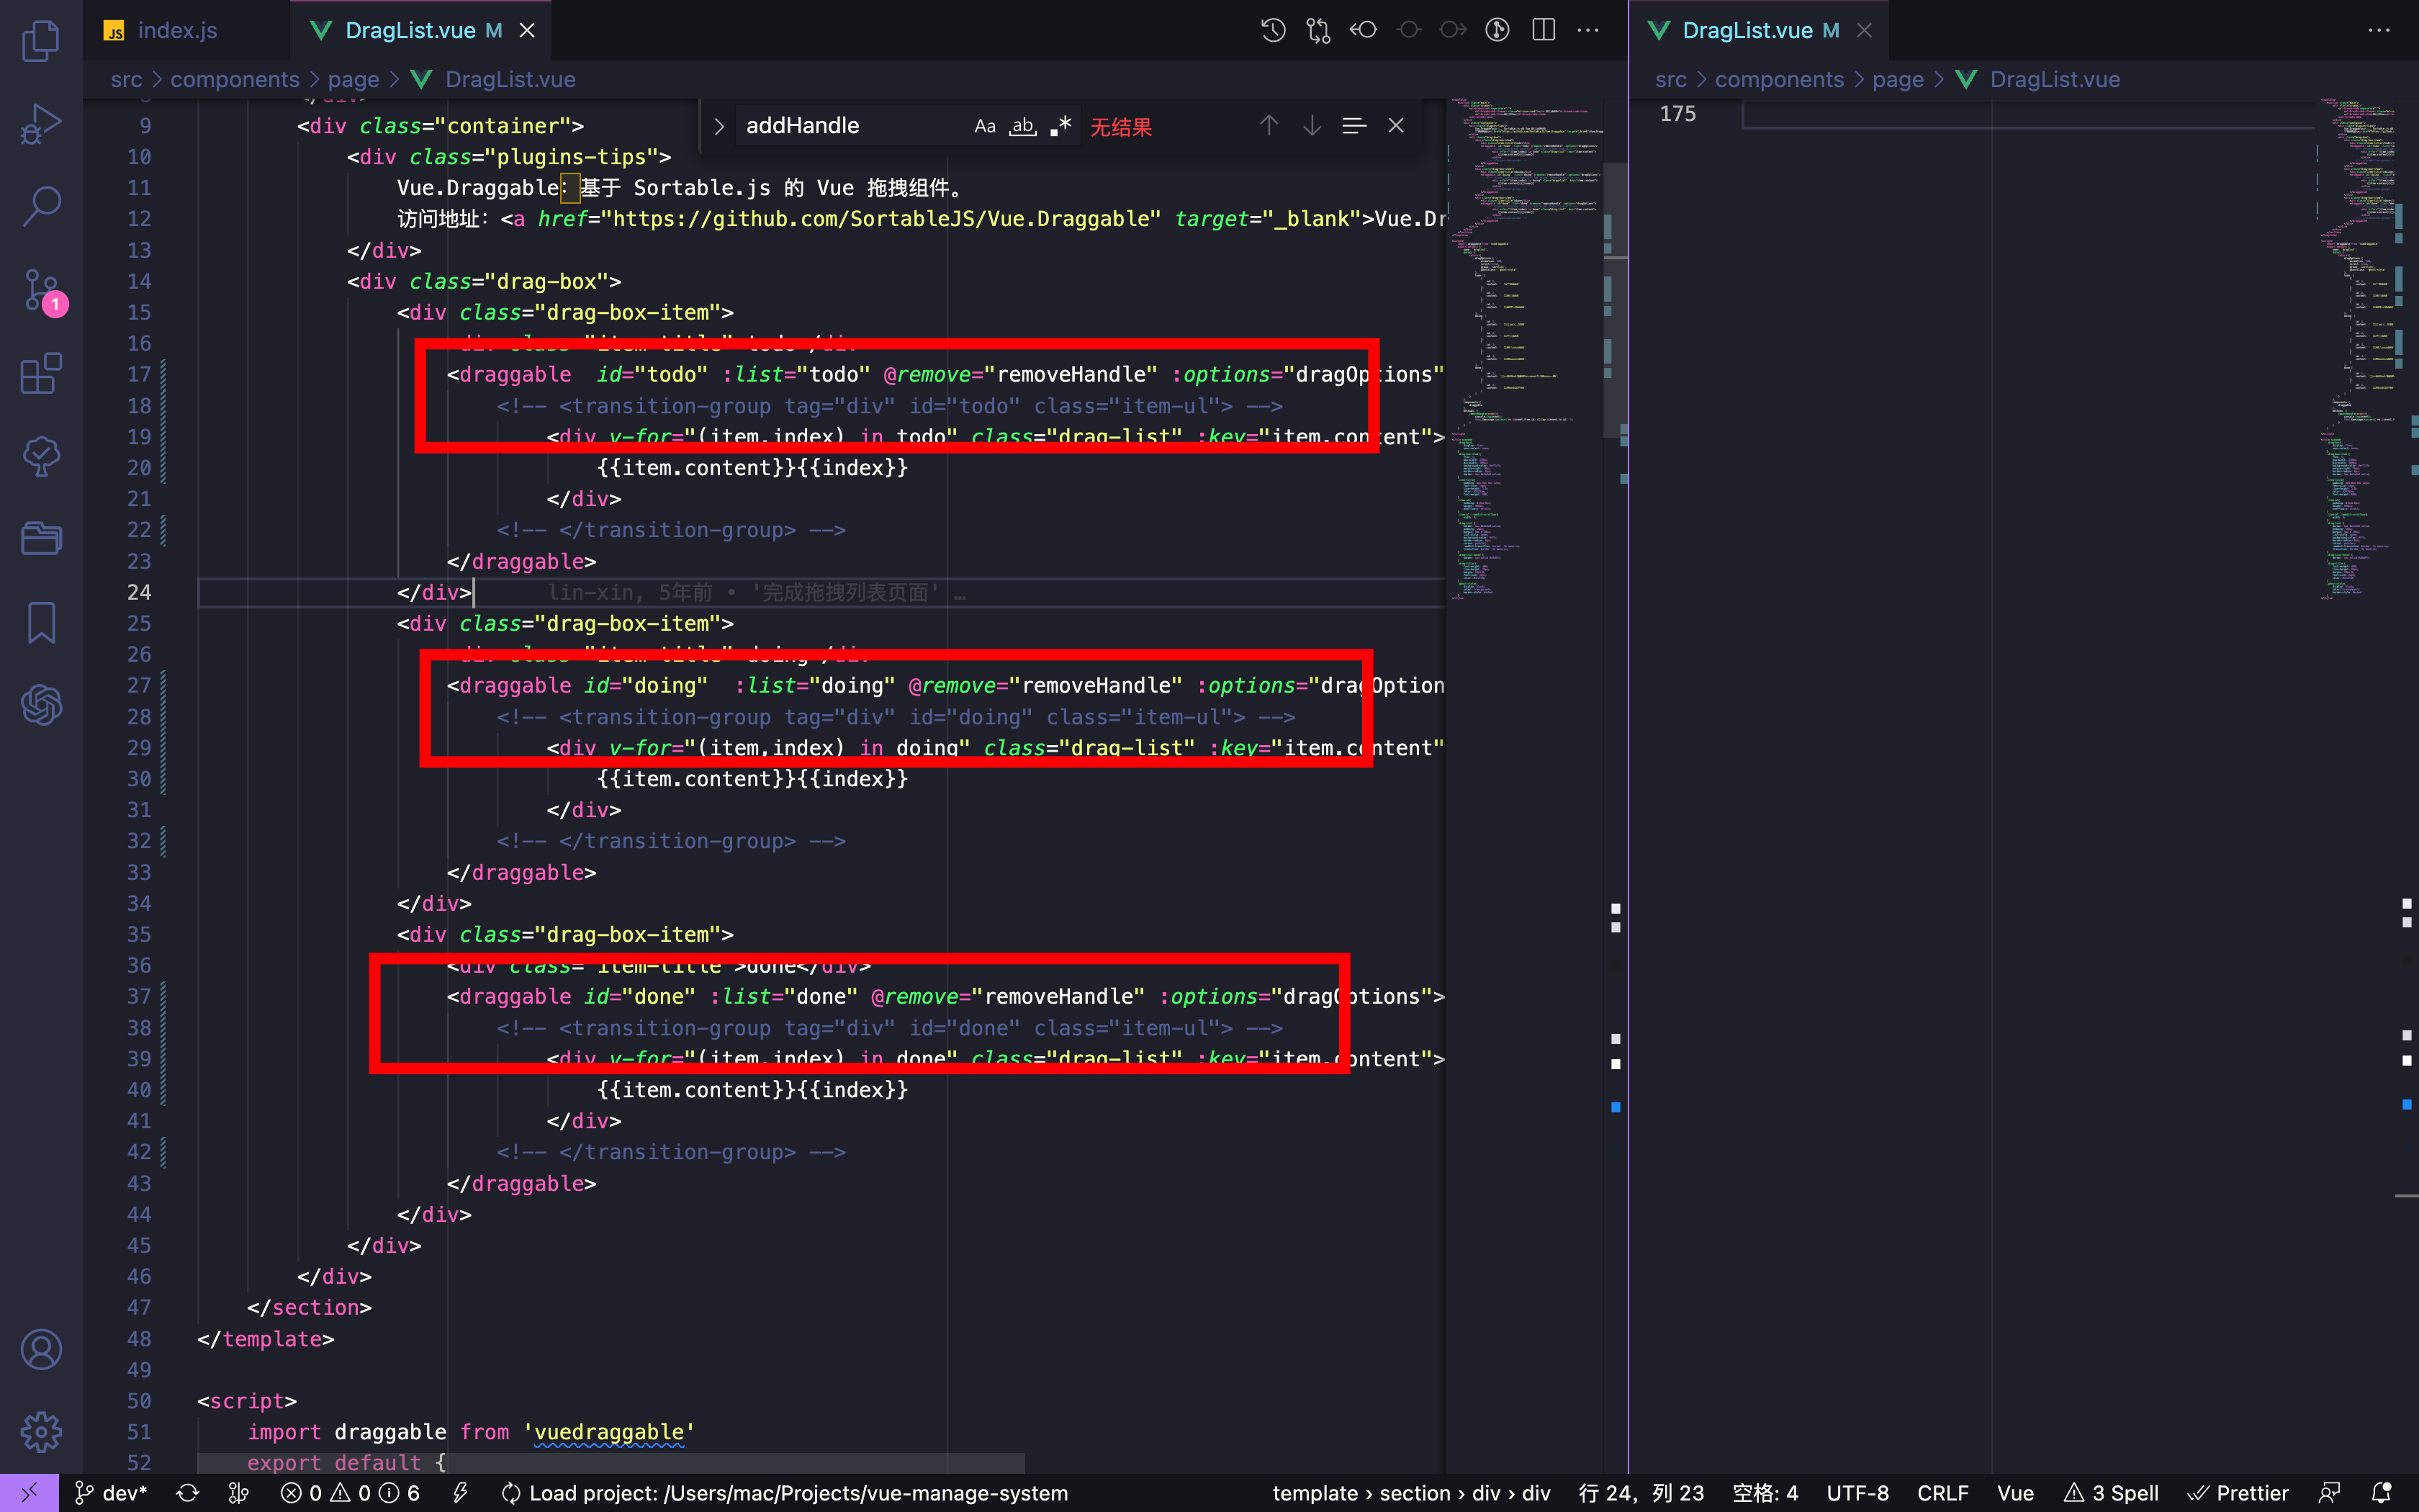Select the Run and Debug icon
This screenshot has height=1512, width=2419.
pos(41,122)
